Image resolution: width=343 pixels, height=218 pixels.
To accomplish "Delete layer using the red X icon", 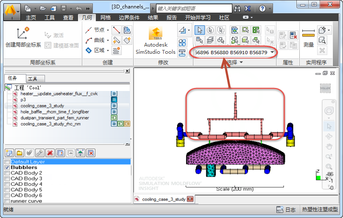I will coord(50,153).
